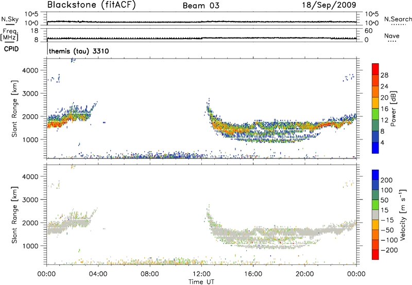The height and width of the screenshot is (285, 412).
Task: Click the 'Power [dB]' colorbar label
Action: click(393, 109)
